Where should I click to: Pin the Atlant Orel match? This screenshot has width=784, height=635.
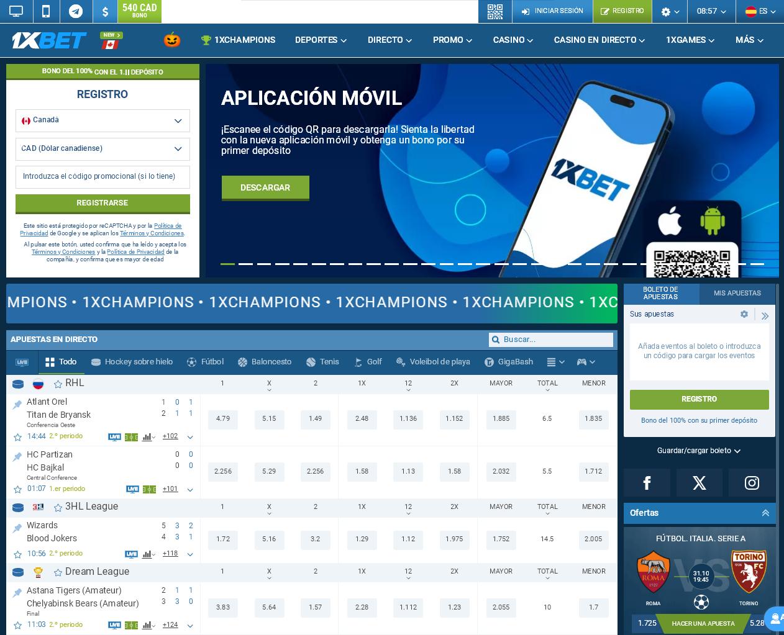[17, 405]
